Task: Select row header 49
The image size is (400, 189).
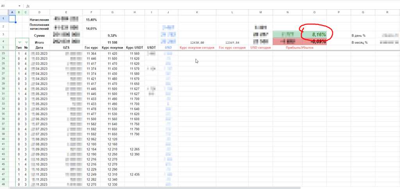Action: coord(4,184)
